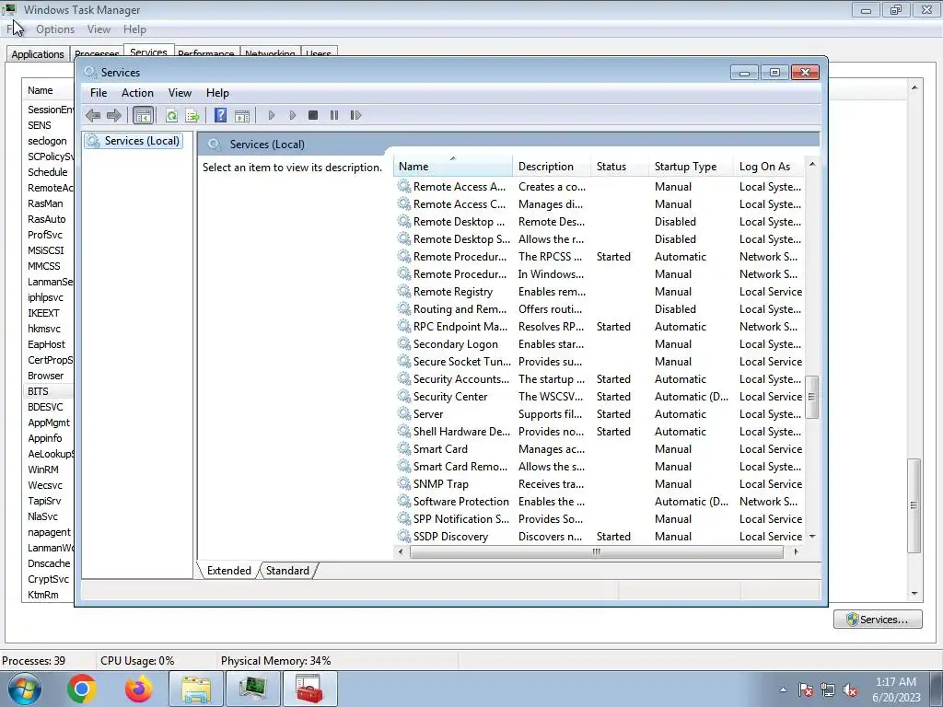Image resolution: width=943 pixels, height=707 pixels.
Task: Switch to the Standard view tab
Action: [x=287, y=571]
